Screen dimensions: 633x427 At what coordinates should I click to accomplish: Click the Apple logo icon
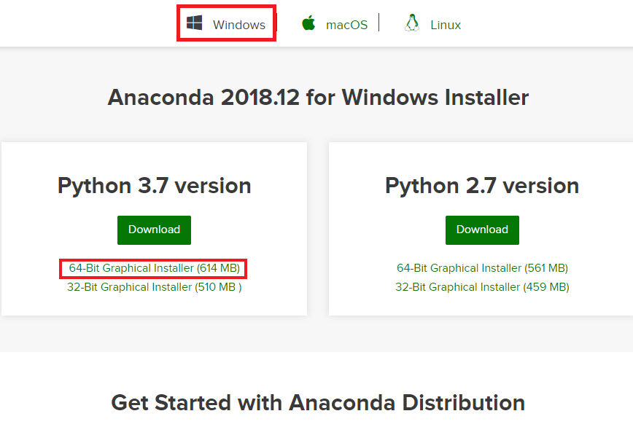pyautogui.click(x=308, y=23)
